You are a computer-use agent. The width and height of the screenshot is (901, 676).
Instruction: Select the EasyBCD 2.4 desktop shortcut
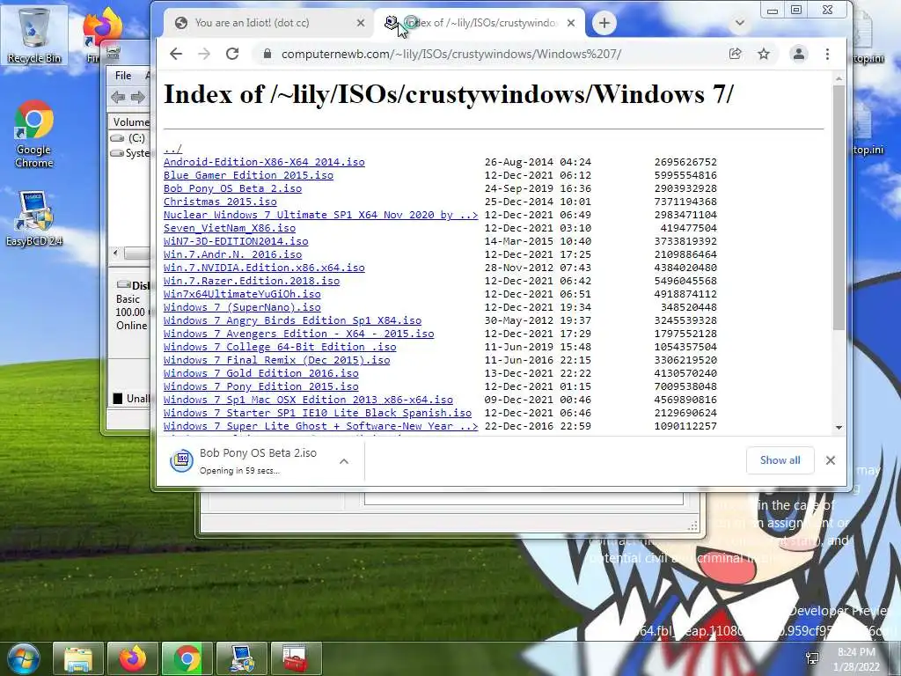tap(34, 218)
